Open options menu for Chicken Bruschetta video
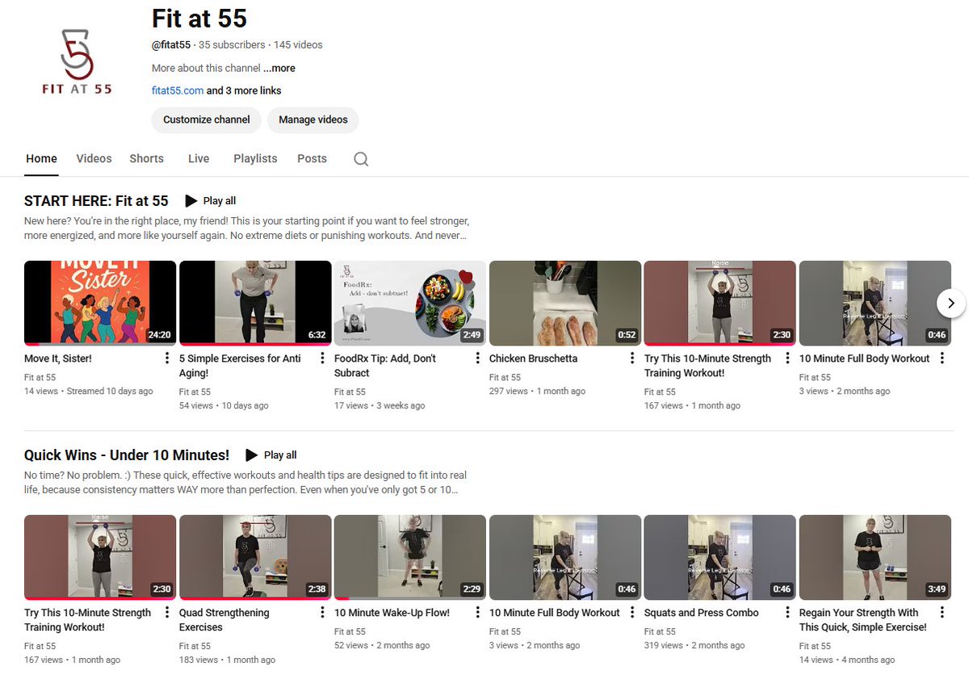This screenshot has height=679, width=969. 632,358
